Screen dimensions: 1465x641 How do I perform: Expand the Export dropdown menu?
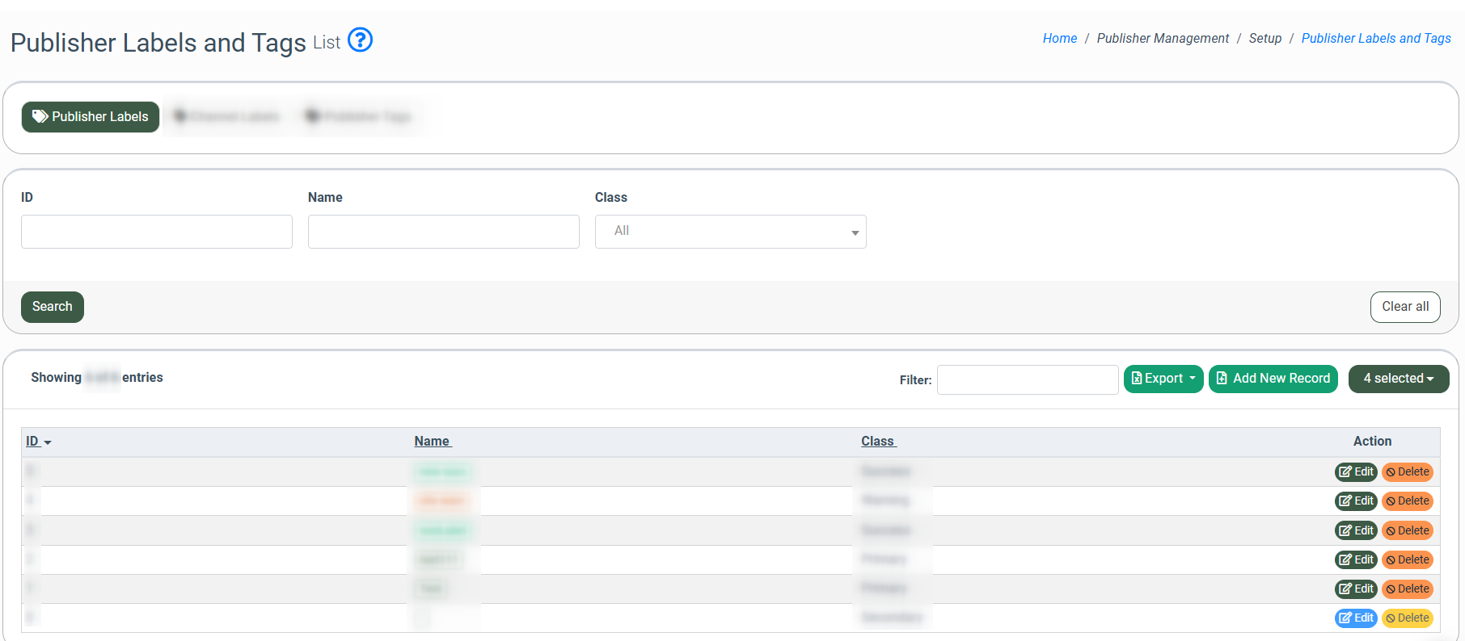click(x=1163, y=379)
